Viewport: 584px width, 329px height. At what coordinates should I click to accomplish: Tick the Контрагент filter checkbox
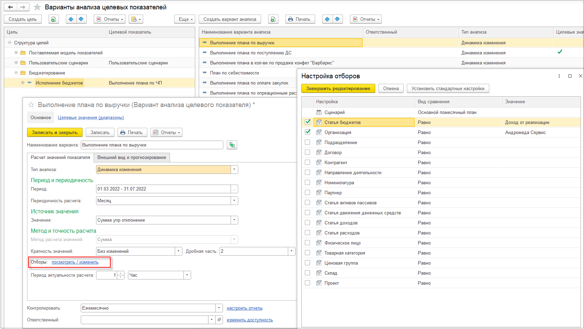tap(308, 162)
